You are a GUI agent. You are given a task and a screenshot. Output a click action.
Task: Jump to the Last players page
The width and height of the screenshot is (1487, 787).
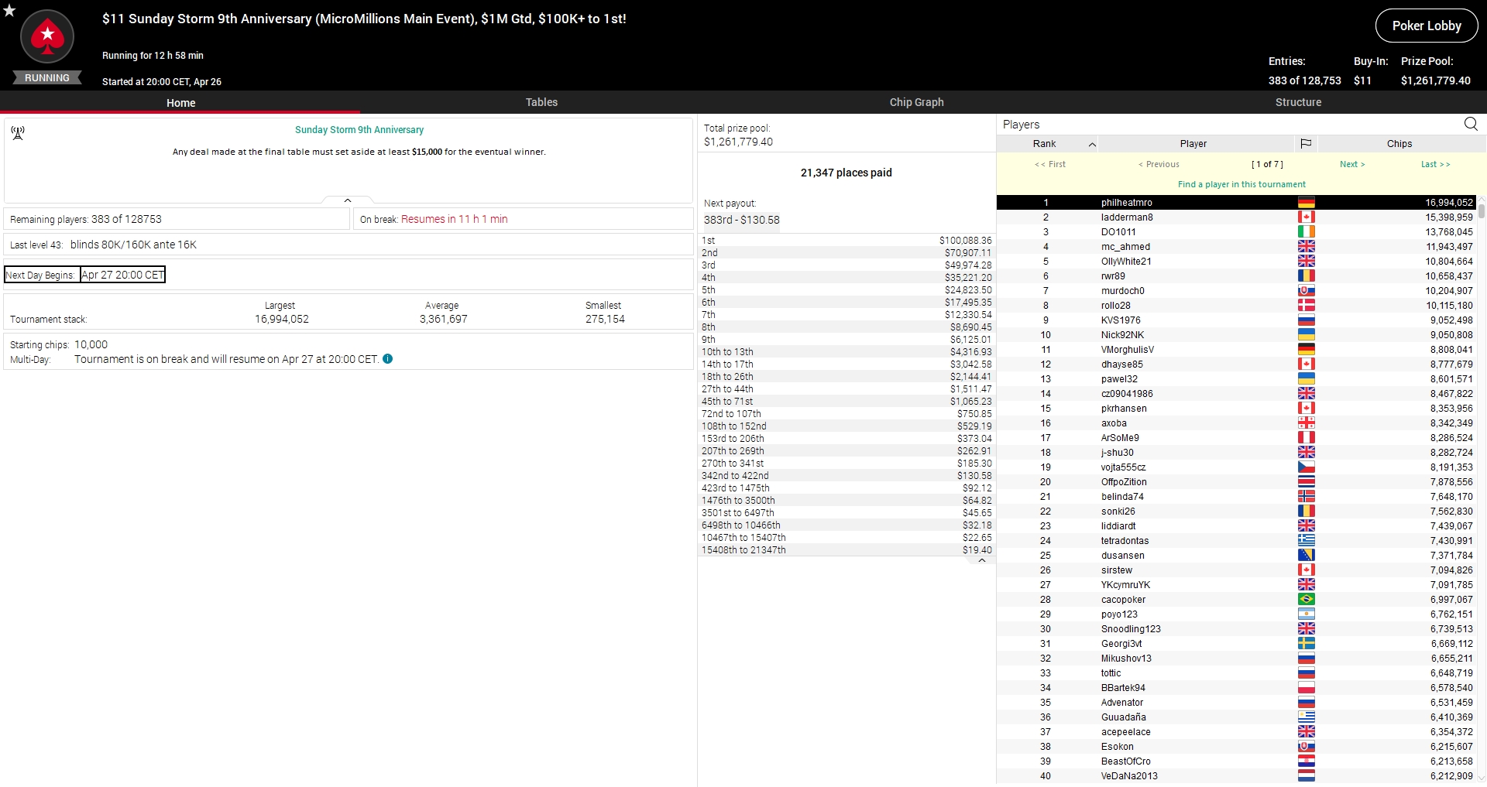coord(1435,164)
